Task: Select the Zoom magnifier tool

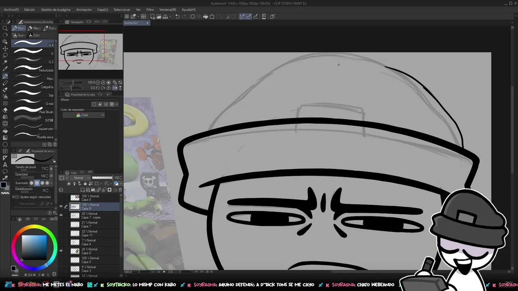Action: click(x=5, y=28)
